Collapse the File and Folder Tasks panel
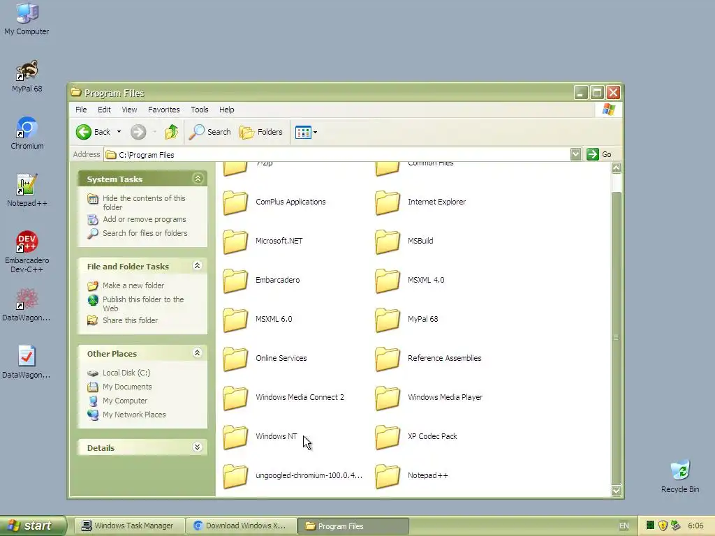This screenshot has width=715, height=536. coord(197,266)
